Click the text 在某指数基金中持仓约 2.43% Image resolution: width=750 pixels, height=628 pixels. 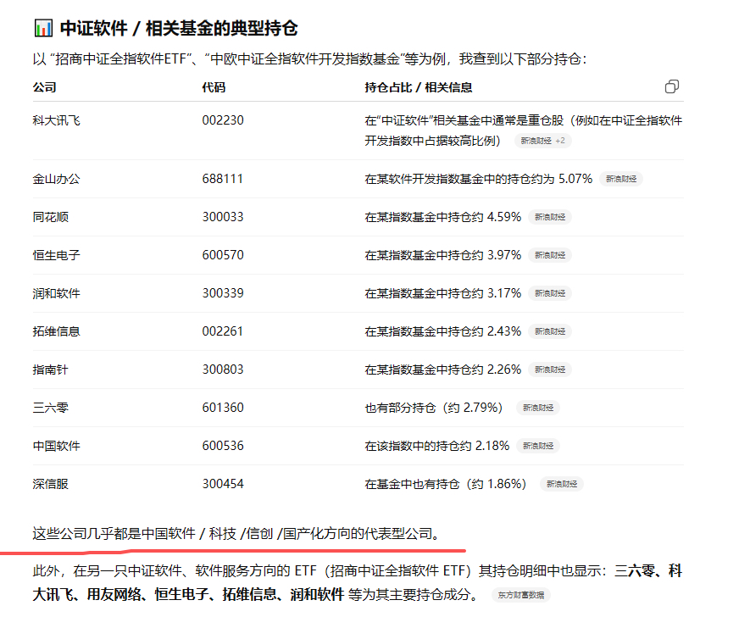pos(443,331)
